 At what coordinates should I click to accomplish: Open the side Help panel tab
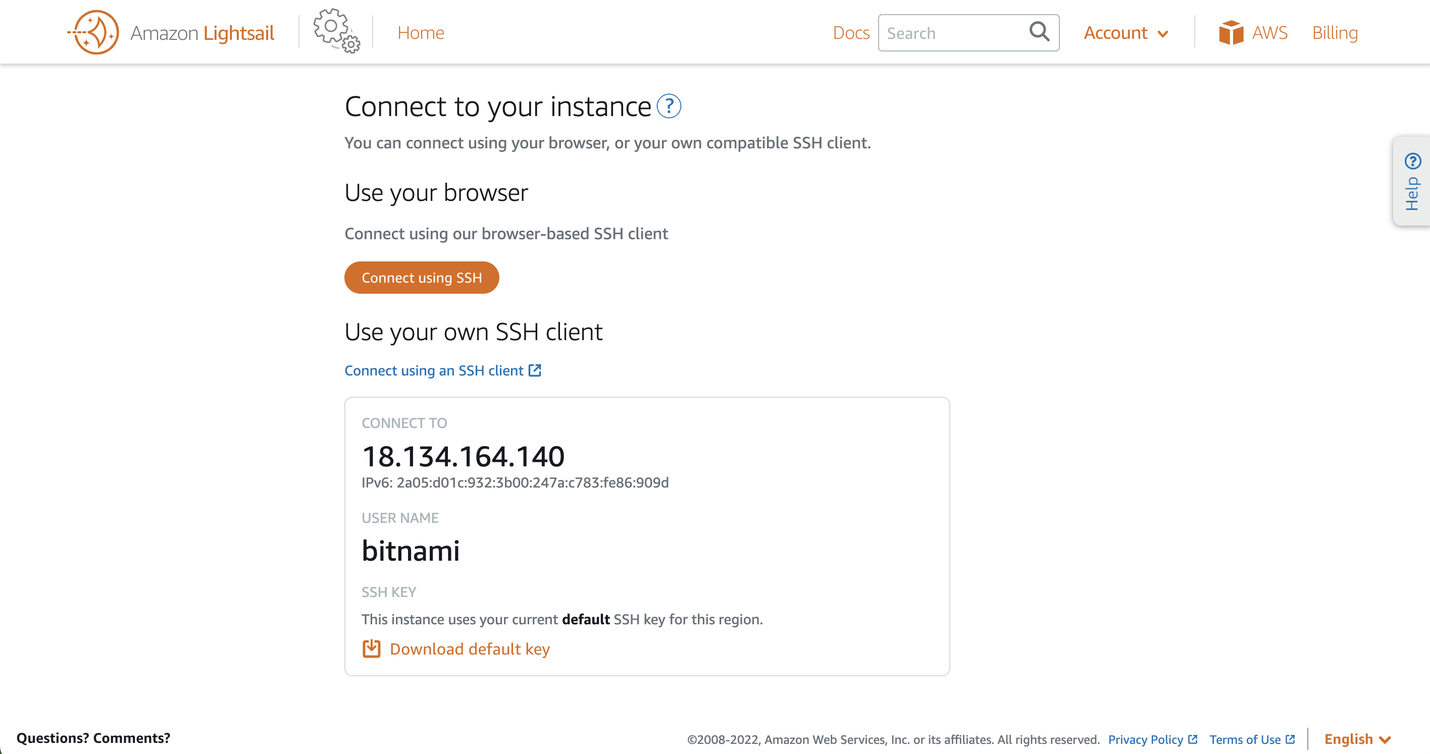coord(1412,181)
